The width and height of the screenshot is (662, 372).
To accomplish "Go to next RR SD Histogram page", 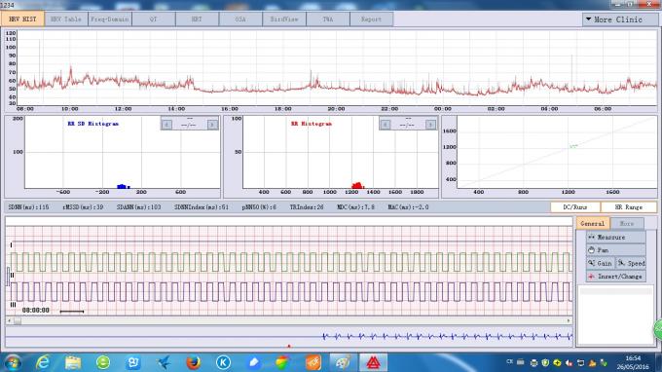I will point(212,125).
